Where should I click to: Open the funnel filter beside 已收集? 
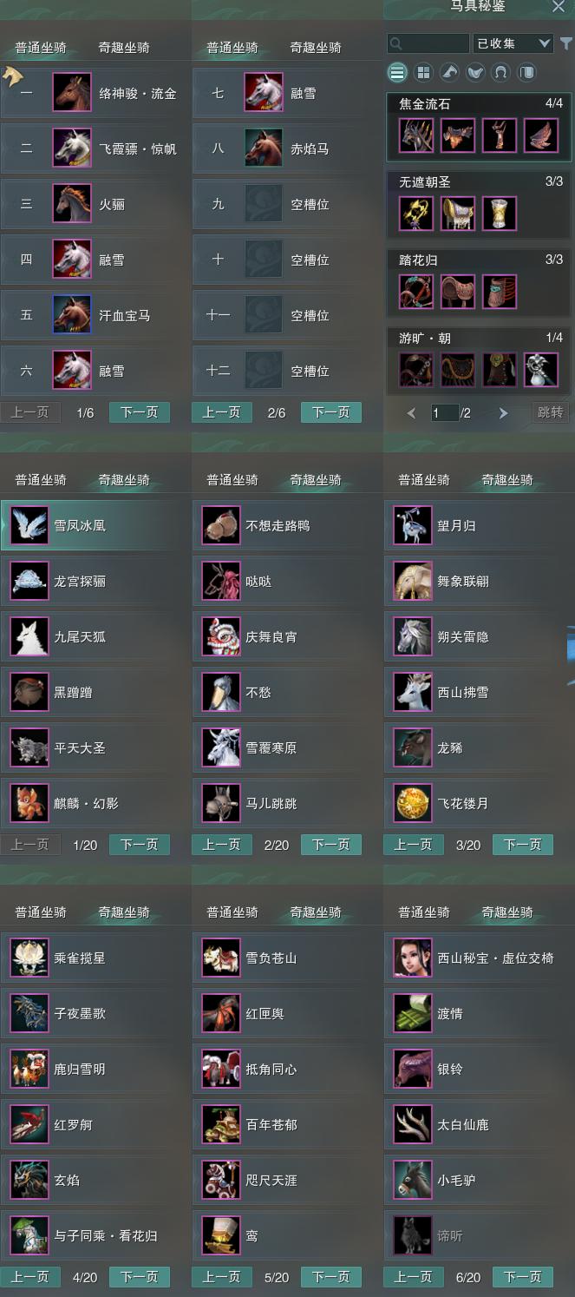click(x=565, y=43)
